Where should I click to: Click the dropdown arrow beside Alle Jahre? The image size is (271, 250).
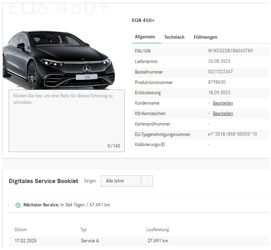click(147, 181)
